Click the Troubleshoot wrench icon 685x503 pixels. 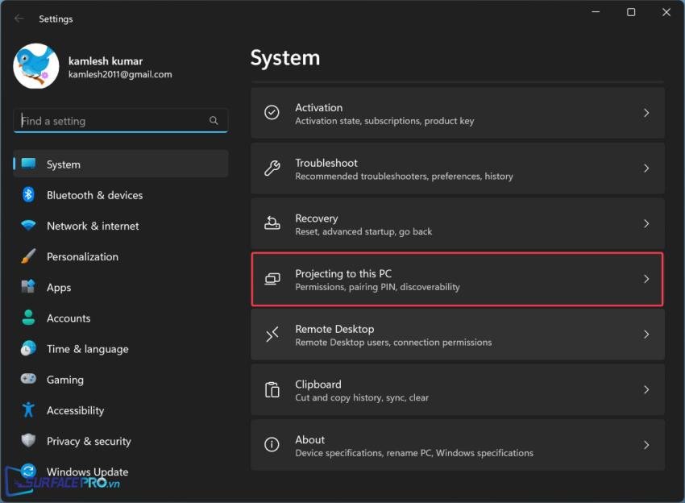[272, 168]
